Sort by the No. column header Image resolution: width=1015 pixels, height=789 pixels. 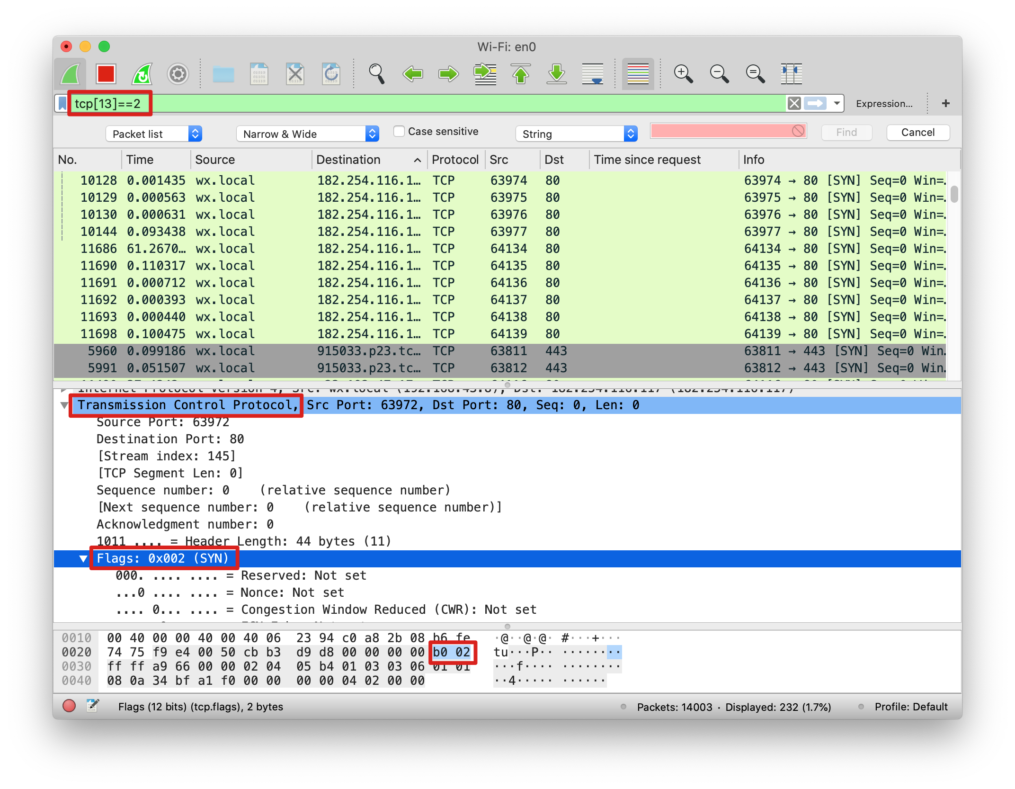(88, 160)
